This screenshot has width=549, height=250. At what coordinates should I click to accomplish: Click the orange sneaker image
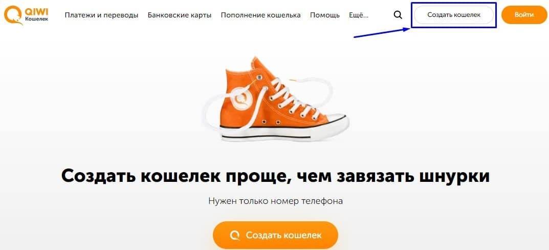(276, 98)
